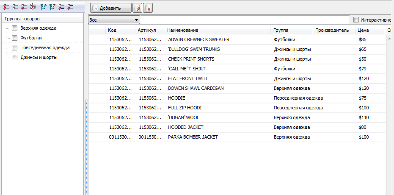Enable the Интерактивно checkbox
394x195 pixels.
point(356,20)
